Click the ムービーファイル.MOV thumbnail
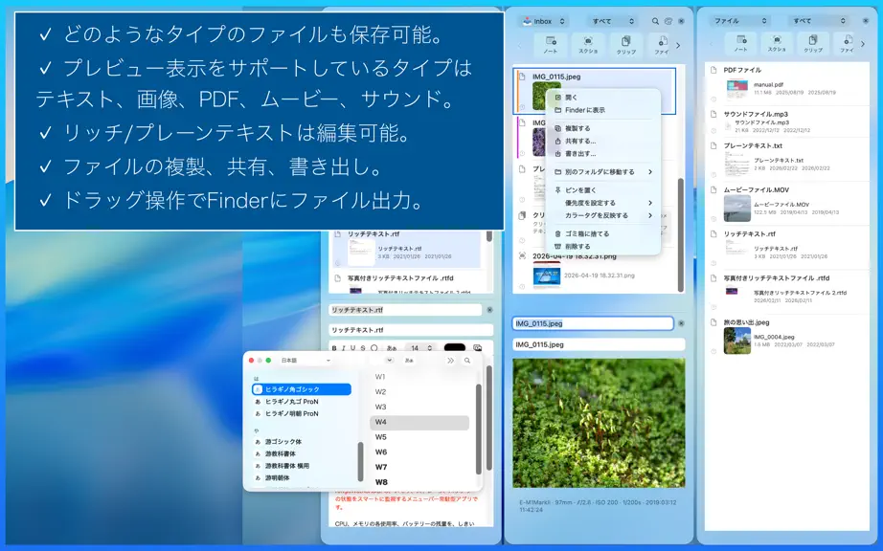 (x=737, y=208)
